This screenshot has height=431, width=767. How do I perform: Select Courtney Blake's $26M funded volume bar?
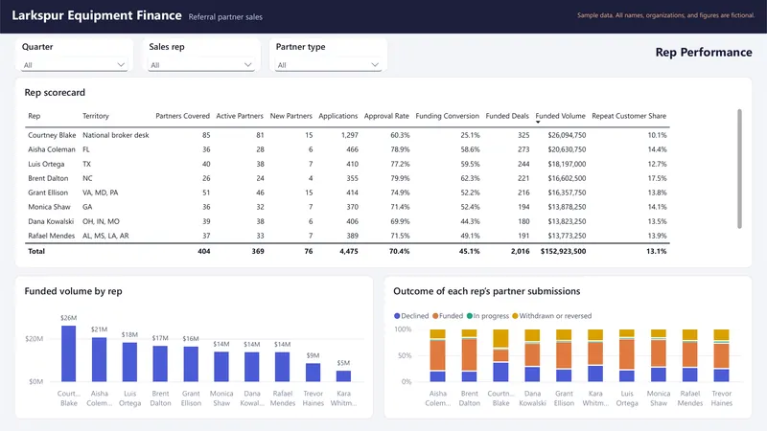[x=68, y=353]
